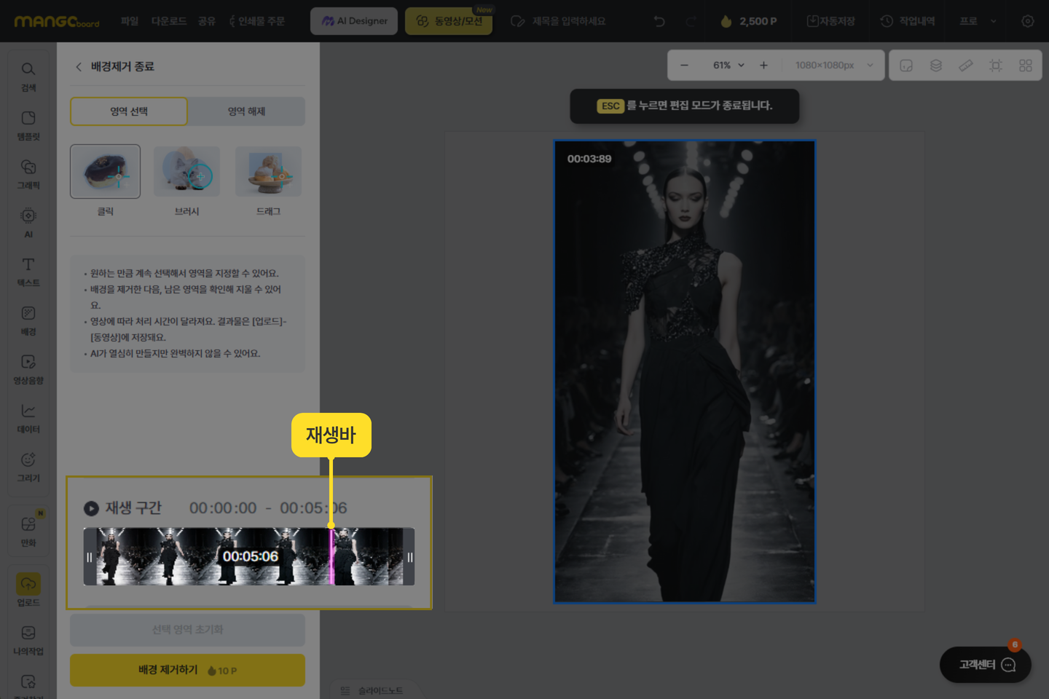1049x699 pixels.
Task: Open the AI sidebar icon
Action: pyautogui.click(x=28, y=223)
